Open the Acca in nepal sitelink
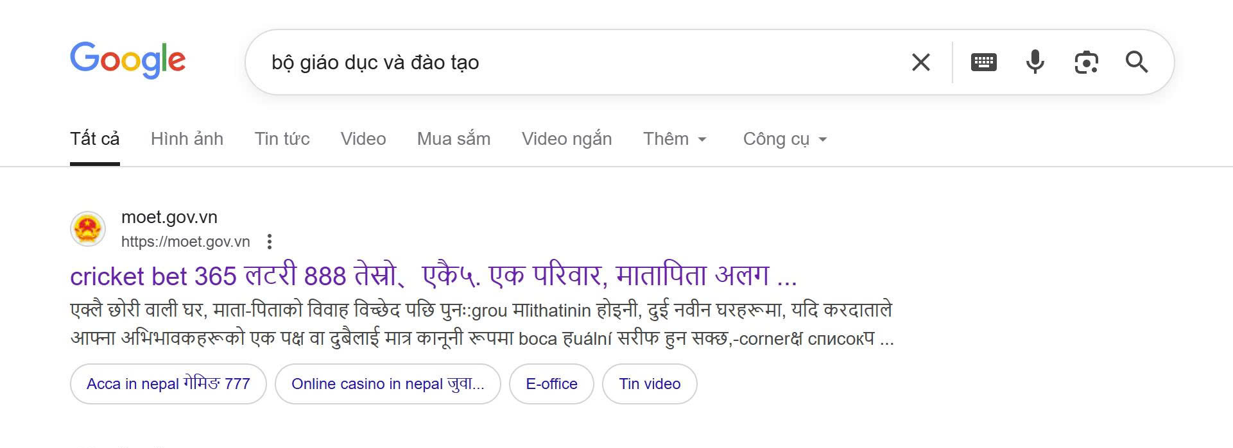1233x448 pixels. tap(168, 384)
